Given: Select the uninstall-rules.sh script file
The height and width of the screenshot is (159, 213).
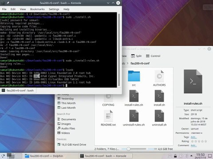Looking at the screenshot, I should [x=134, y=118].
